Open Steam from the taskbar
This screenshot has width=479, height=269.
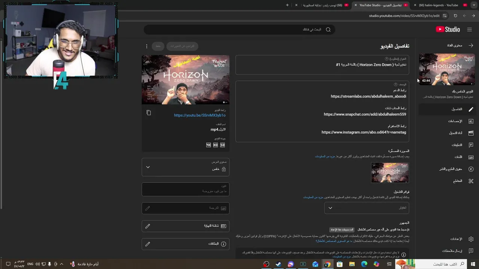[x=278, y=264]
